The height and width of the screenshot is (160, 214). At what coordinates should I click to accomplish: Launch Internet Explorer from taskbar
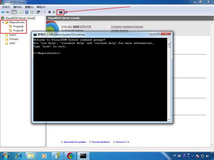[x=19, y=156]
